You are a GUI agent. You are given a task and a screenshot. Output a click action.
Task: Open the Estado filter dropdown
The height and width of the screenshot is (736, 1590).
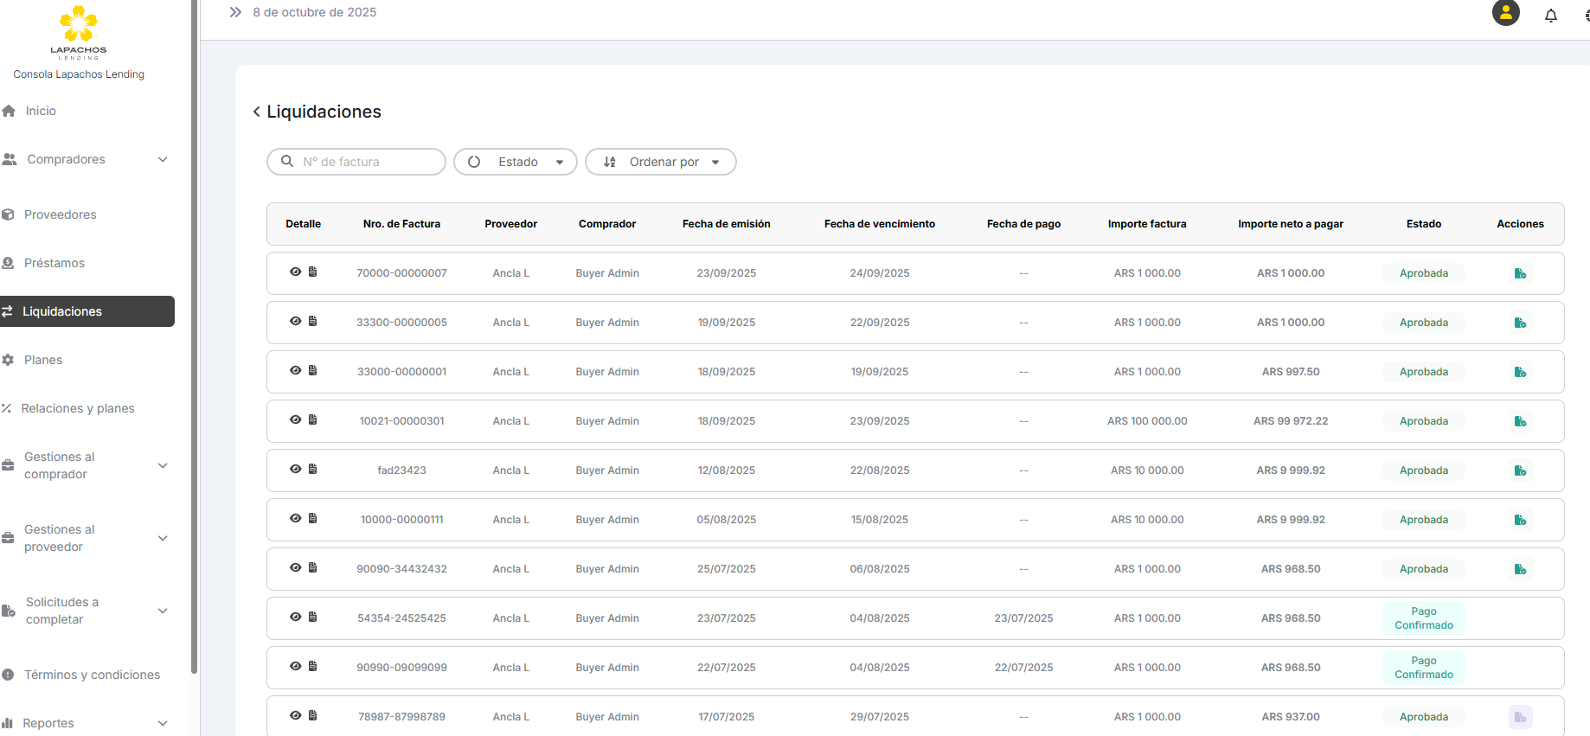pos(516,162)
